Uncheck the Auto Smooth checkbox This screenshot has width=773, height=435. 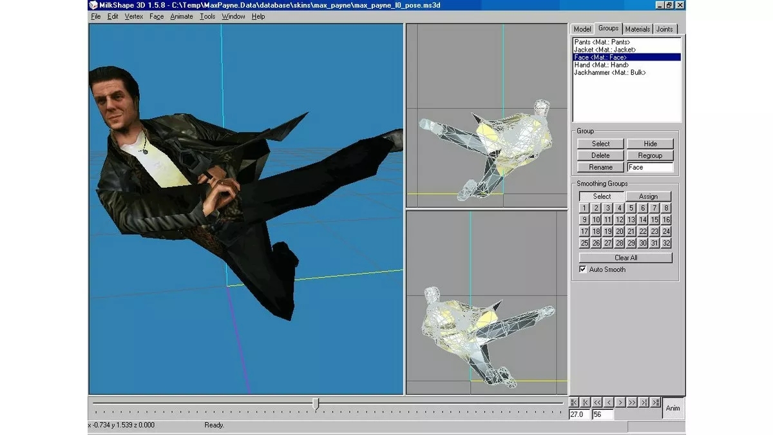[x=583, y=269]
